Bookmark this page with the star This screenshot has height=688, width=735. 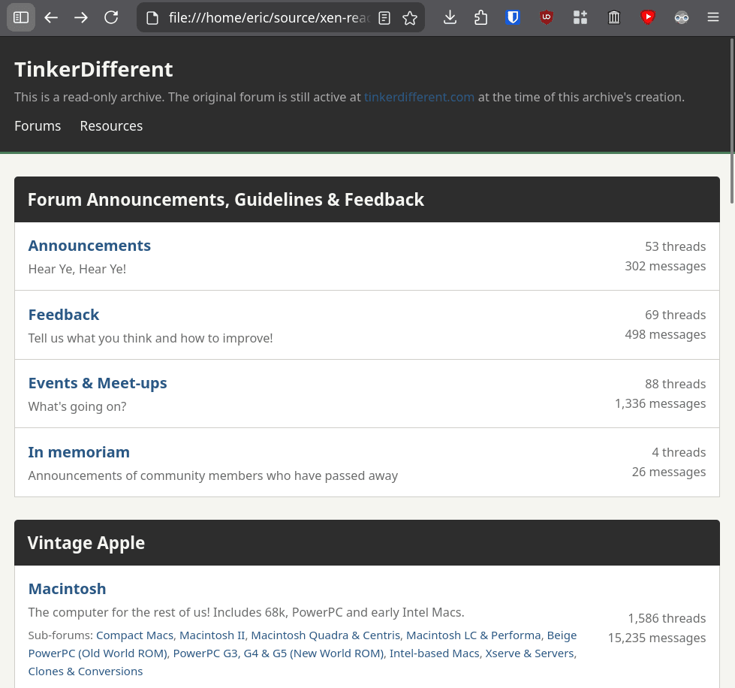point(409,18)
